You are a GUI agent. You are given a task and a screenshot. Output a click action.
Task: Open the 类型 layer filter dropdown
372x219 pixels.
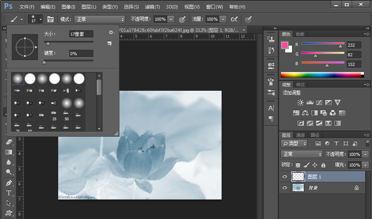294,143
